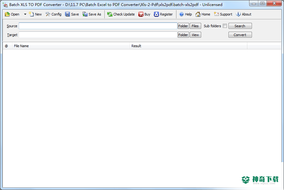This screenshot has height=190, width=284.
Task: Browse Source with Folder button
Action: 183,26
